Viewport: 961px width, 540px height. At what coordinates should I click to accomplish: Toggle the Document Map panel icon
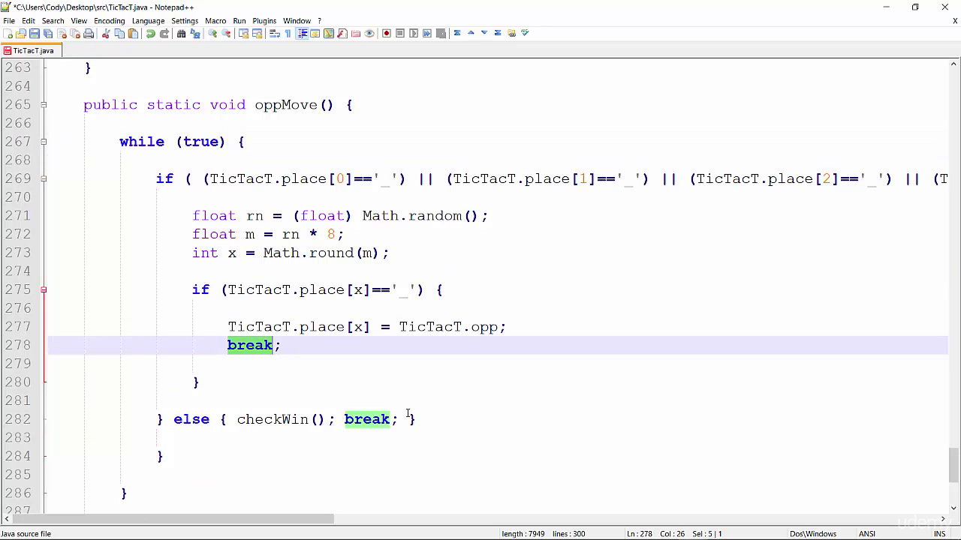(329, 33)
